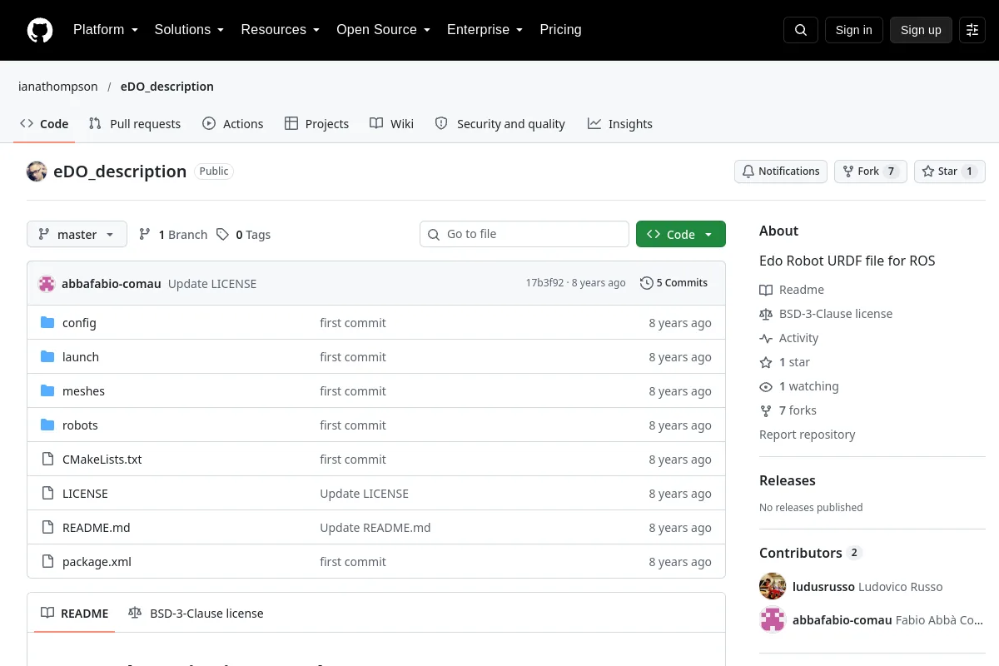
Task: Expand the Solutions menu
Action: click(x=189, y=30)
